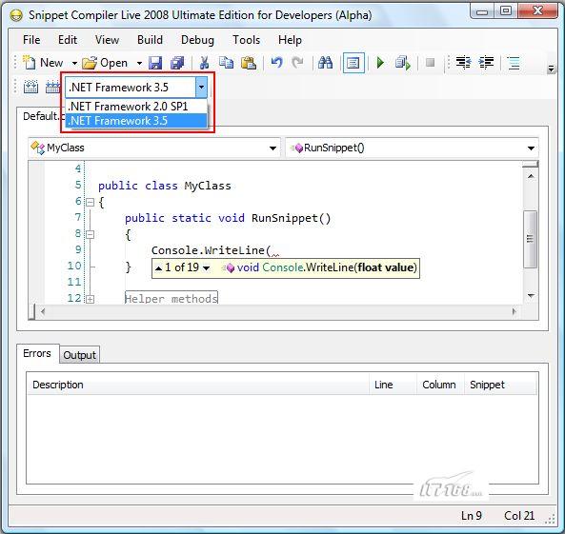Click the Default file tab
Screen dimensions: 565x534
coord(41,116)
